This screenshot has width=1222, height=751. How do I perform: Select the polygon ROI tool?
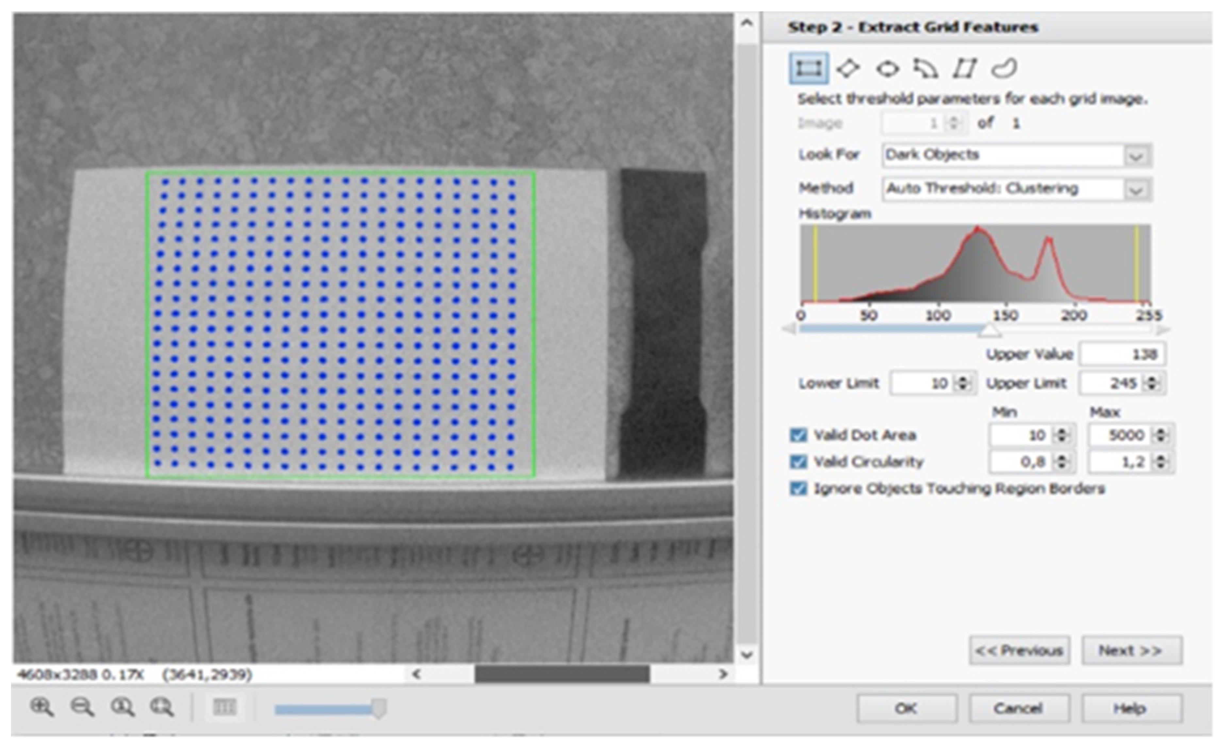point(964,69)
